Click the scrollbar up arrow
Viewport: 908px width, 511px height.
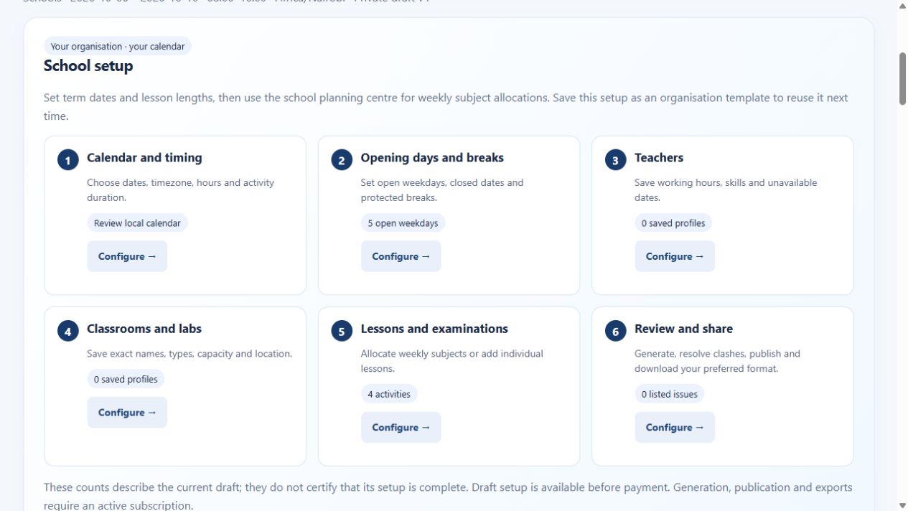[x=902, y=6]
